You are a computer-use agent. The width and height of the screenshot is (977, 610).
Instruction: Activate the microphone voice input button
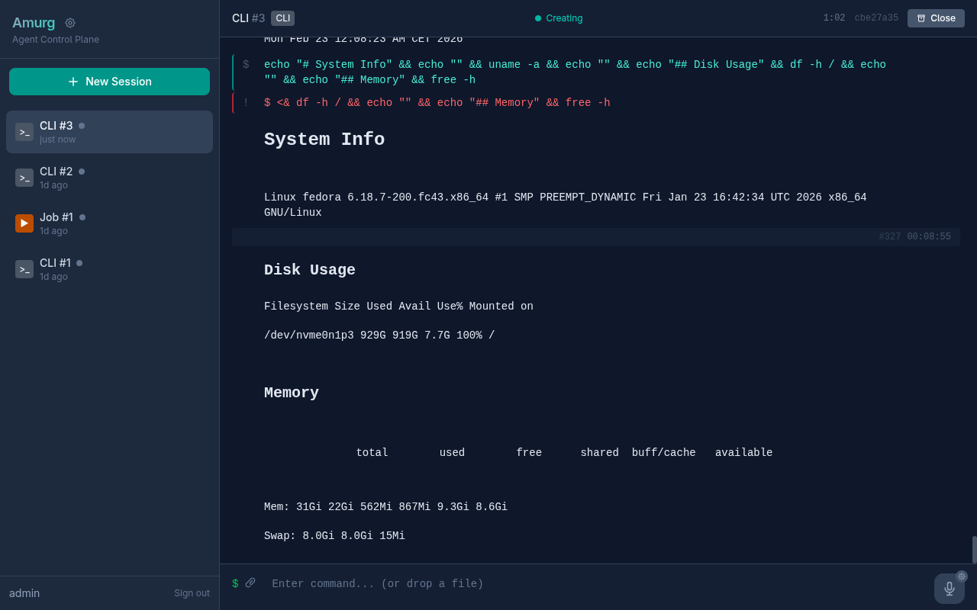coord(949,589)
